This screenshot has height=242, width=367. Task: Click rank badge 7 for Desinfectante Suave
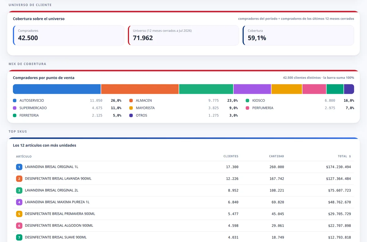(x=19, y=237)
